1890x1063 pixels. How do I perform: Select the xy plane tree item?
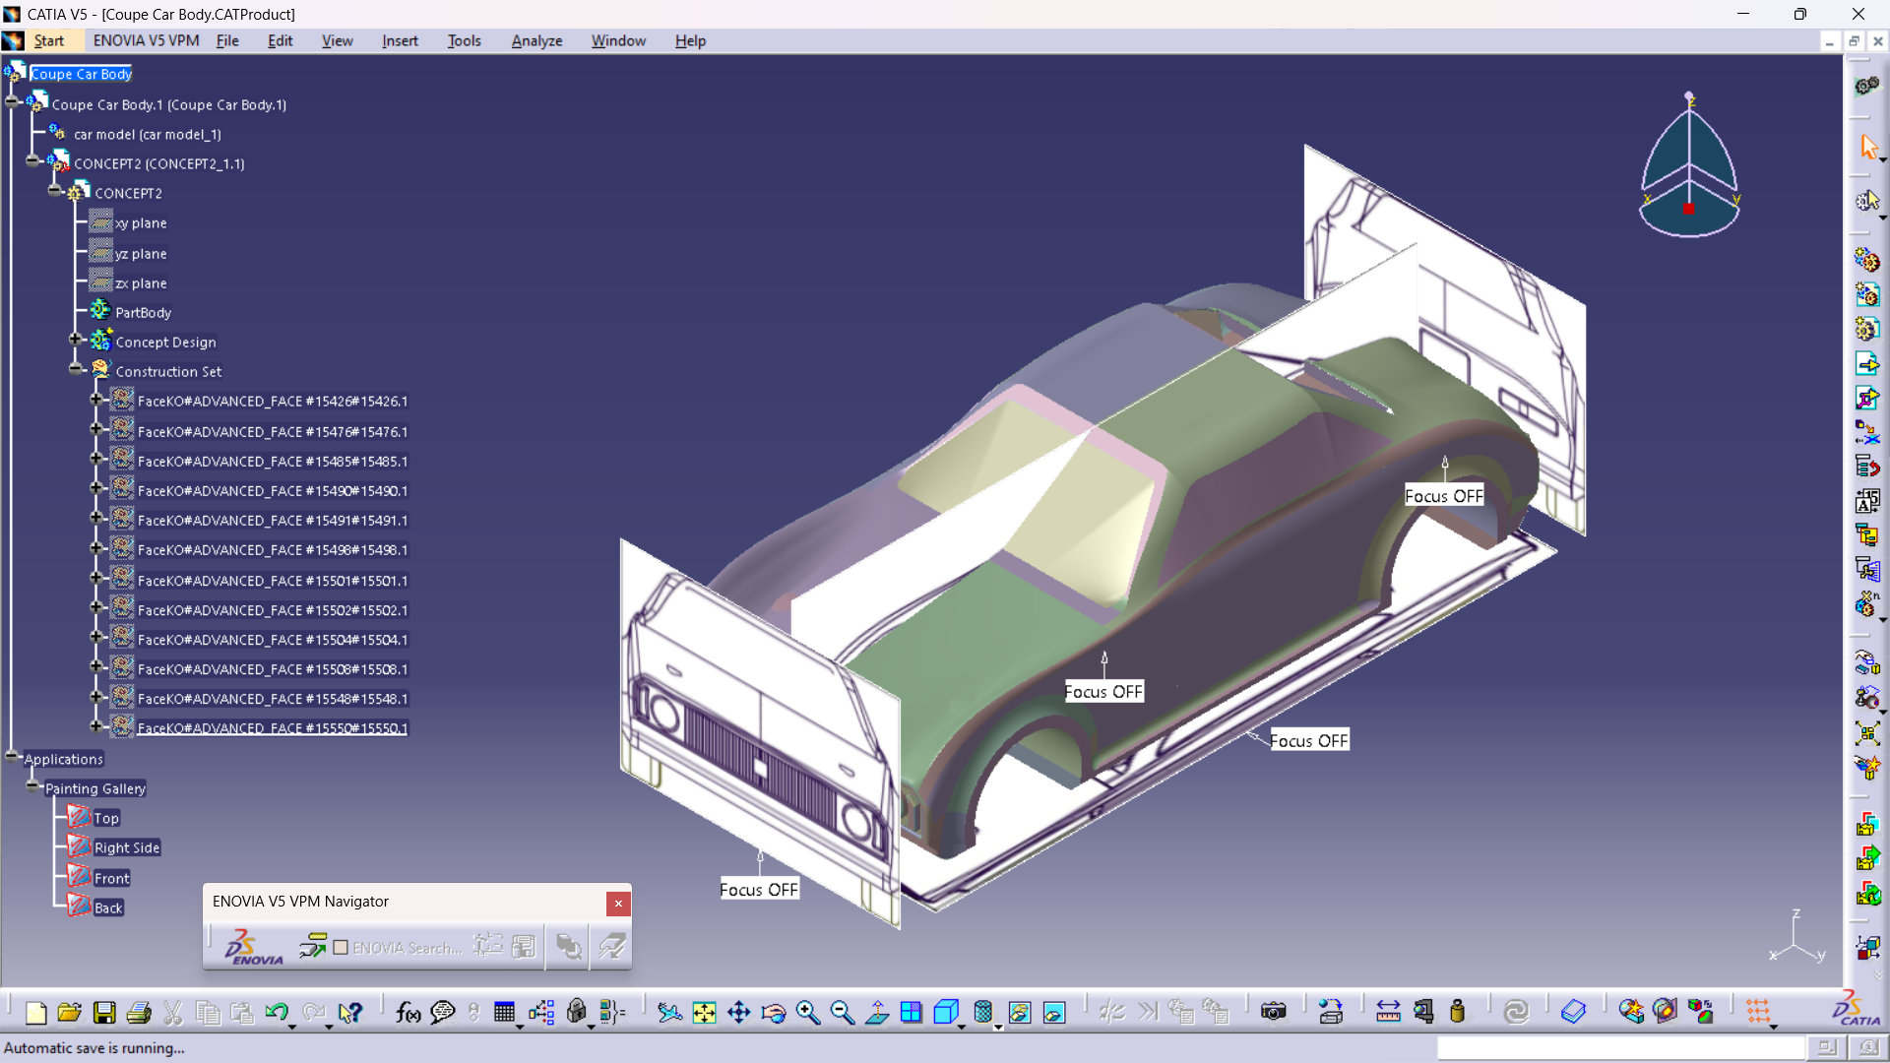pos(141,223)
